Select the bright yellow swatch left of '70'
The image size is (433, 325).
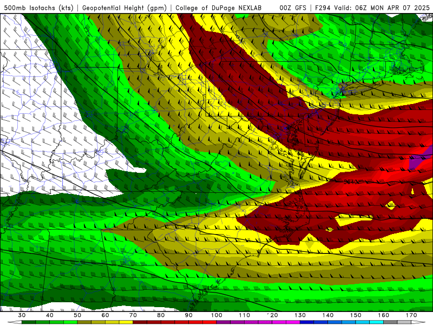(126, 322)
